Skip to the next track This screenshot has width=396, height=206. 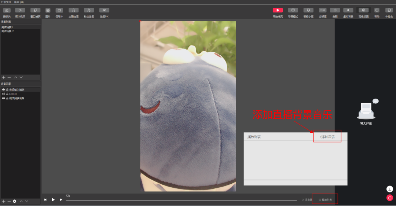[x=61, y=200]
